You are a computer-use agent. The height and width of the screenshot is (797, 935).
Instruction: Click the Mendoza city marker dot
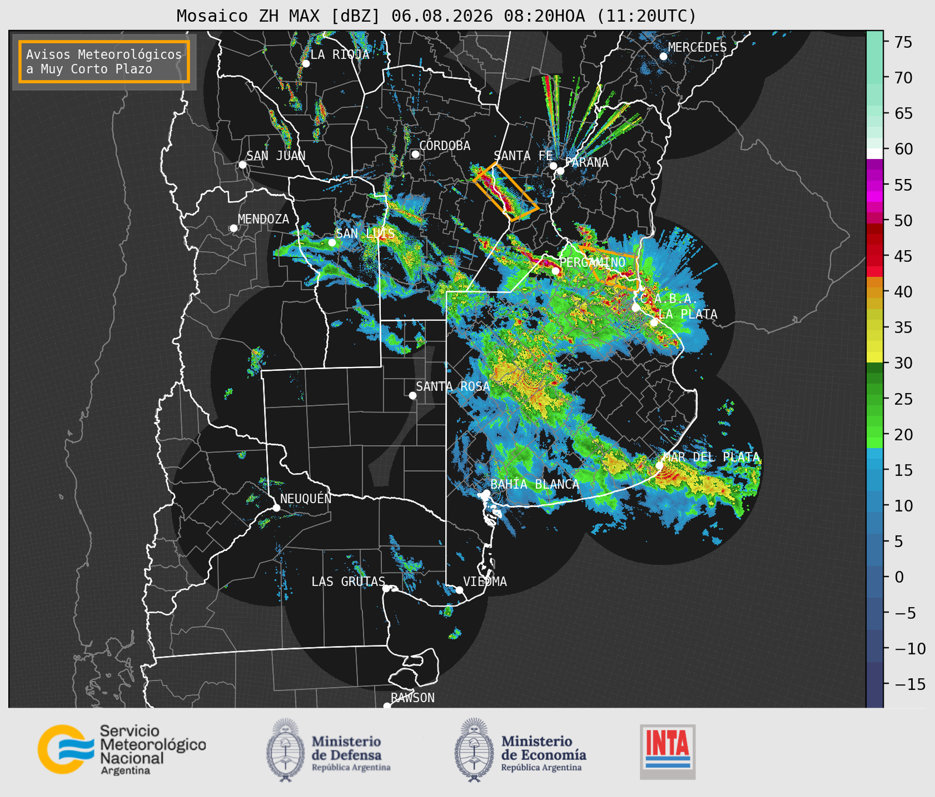click(233, 228)
